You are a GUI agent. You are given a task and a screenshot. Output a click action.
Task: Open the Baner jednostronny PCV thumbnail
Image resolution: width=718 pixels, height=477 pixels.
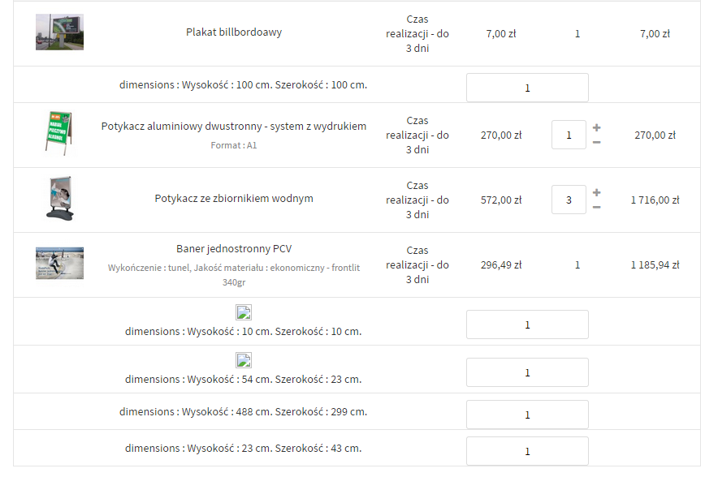pyautogui.click(x=59, y=264)
